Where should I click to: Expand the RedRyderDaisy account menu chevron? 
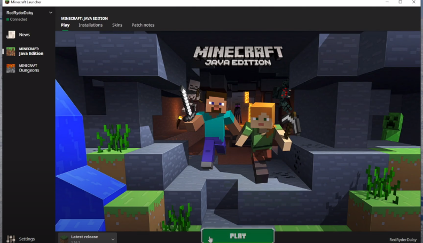click(50, 13)
